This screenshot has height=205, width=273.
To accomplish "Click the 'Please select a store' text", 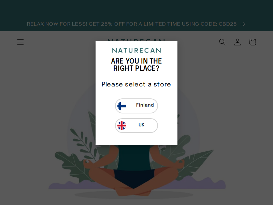I will coord(136,84).
